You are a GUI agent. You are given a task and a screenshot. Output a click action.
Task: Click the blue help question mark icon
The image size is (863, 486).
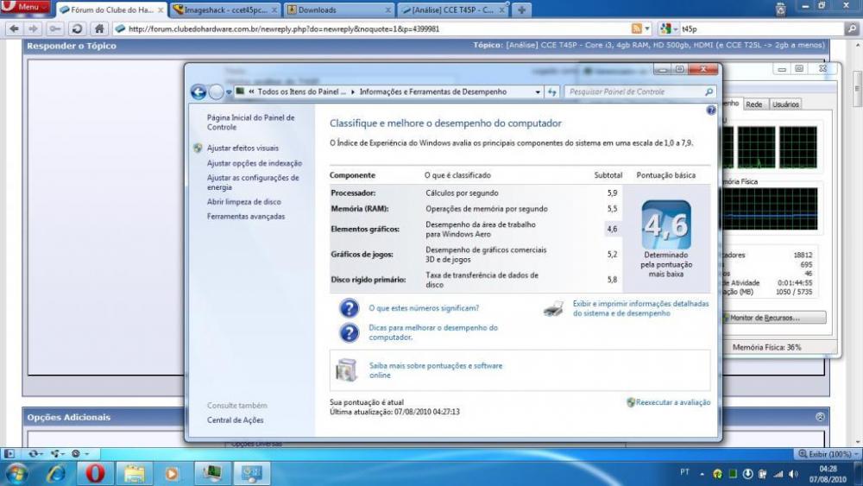point(711,110)
